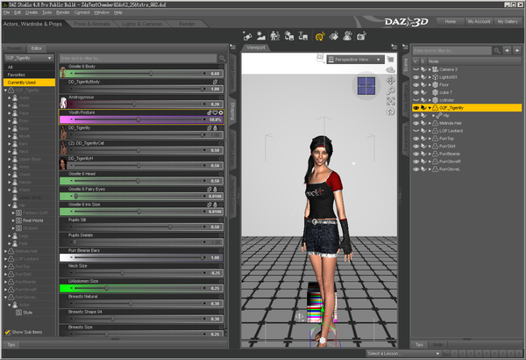Screen dimensions: 526x360
Task: Hide the Floor node with eye icon
Action: pos(416,84)
